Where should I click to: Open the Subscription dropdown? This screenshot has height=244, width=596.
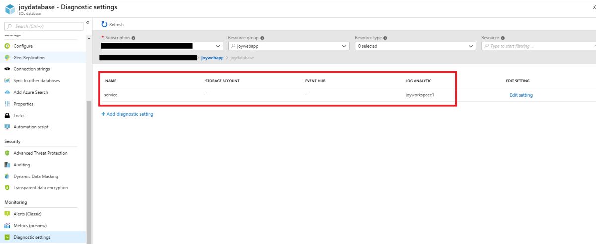click(x=162, y=46)
